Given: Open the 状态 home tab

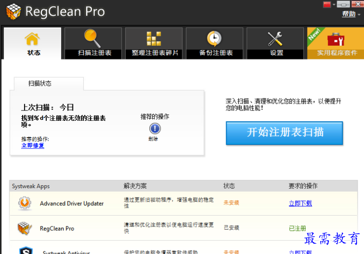Looking at the screenshot, I should (x=33, y=43).
